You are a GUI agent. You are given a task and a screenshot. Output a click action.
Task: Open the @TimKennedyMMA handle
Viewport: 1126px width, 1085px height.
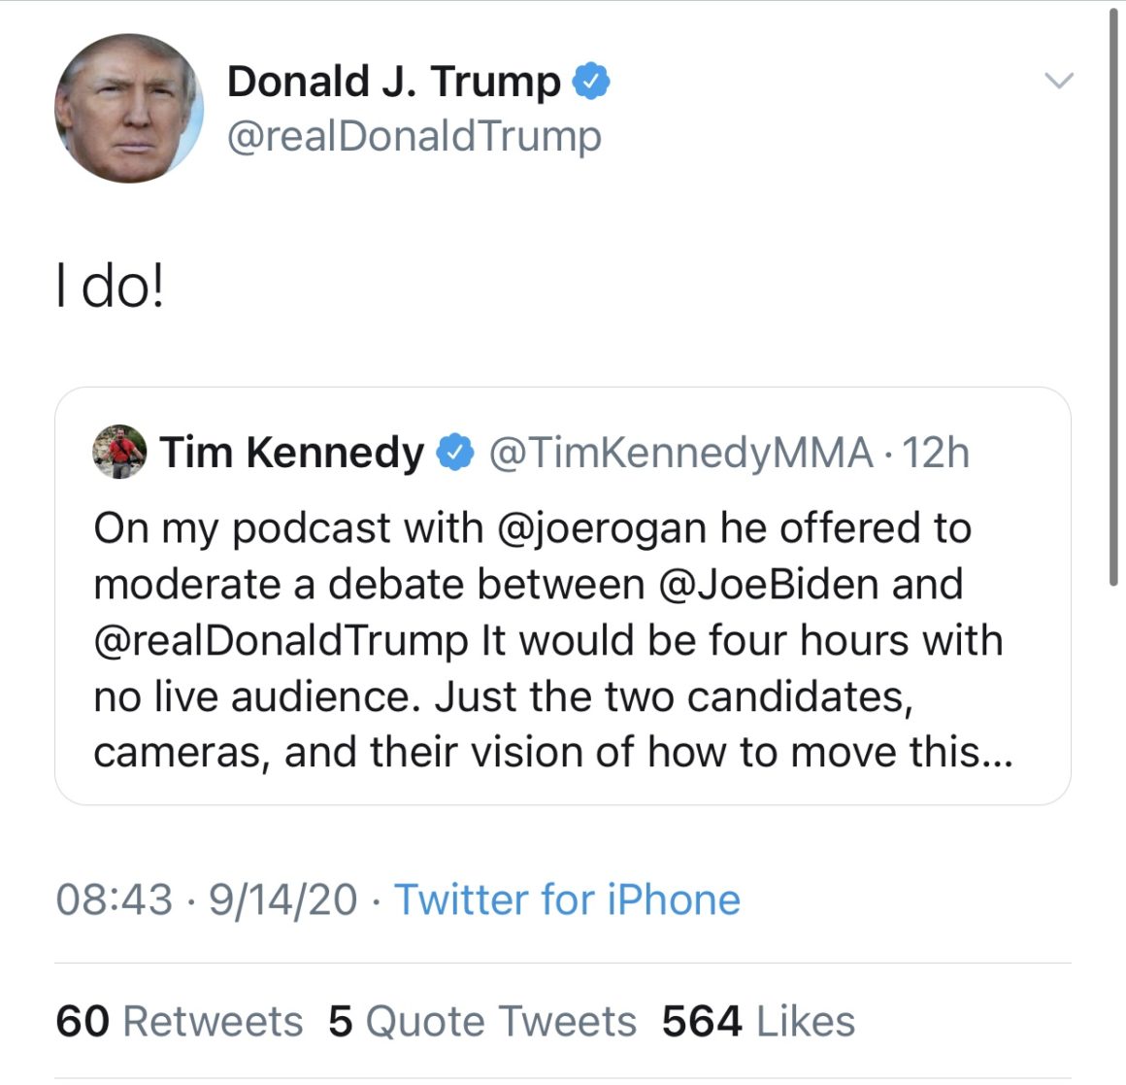679,453
